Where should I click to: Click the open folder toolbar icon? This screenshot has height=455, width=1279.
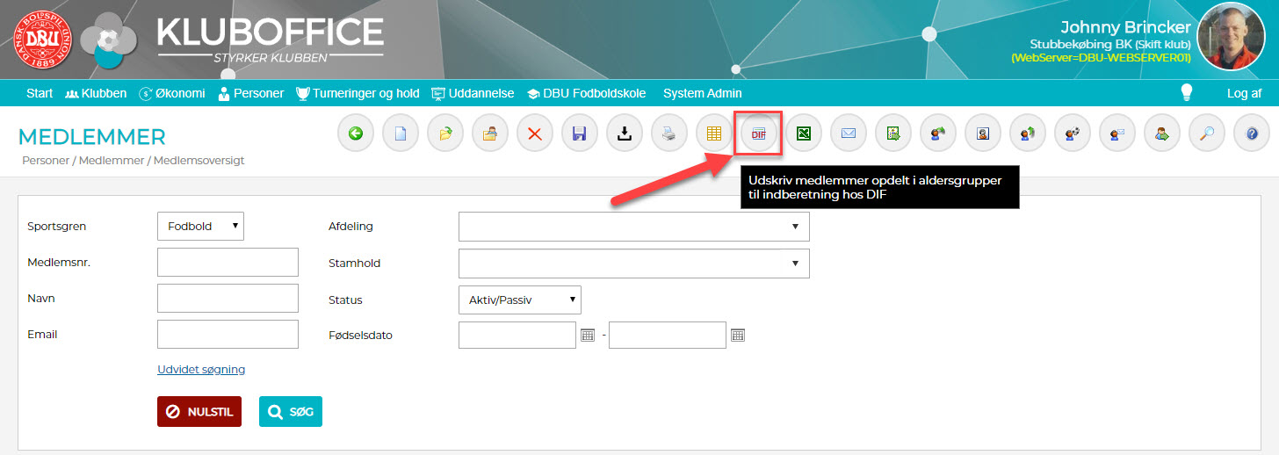pyautogui.click(x=445, y=134)
